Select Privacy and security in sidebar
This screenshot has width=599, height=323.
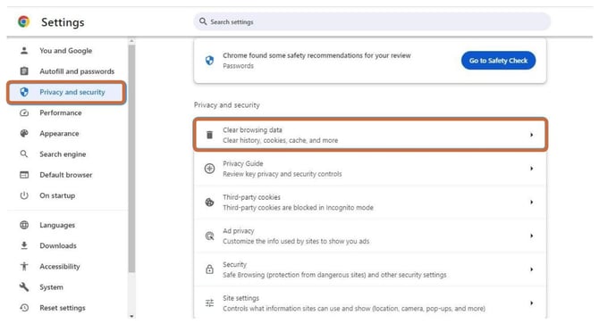tap(66, 92)
